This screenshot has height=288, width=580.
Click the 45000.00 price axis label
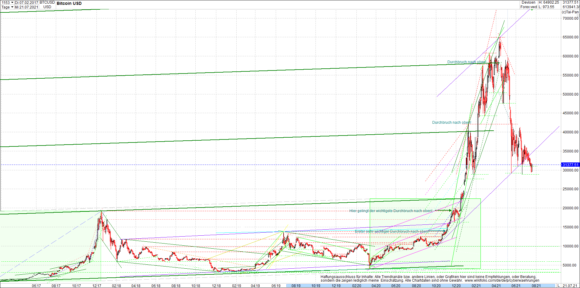[x=571, y=113]
